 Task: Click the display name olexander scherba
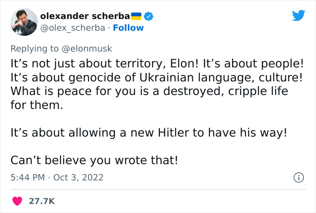coord(85,16)
